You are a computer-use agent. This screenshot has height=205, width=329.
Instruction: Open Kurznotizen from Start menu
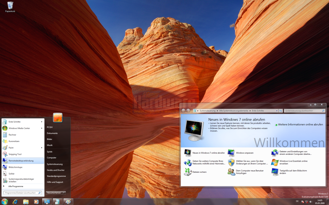(x=23, y=141)
